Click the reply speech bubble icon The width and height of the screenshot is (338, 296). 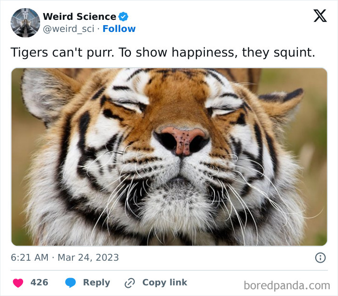pos(70,282)
